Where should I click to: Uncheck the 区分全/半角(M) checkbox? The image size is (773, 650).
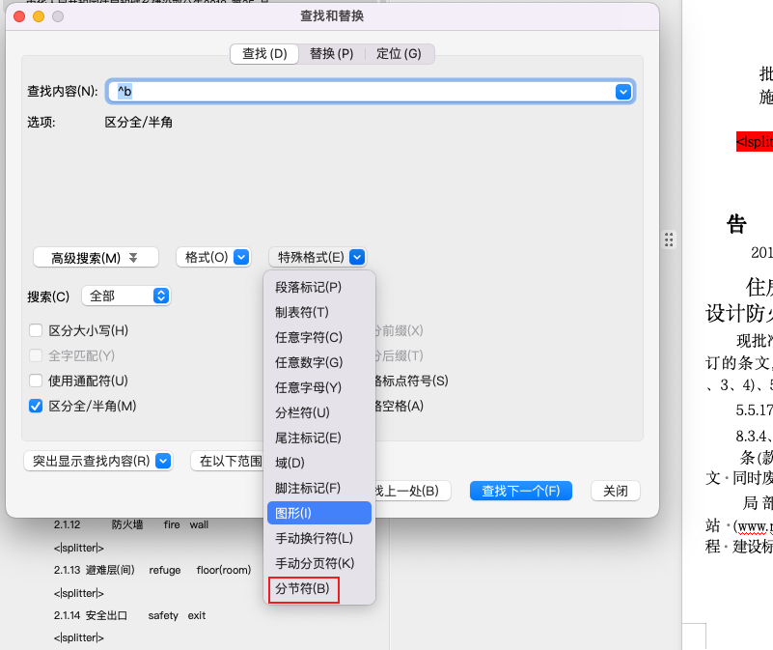click(x=37, y=406)
